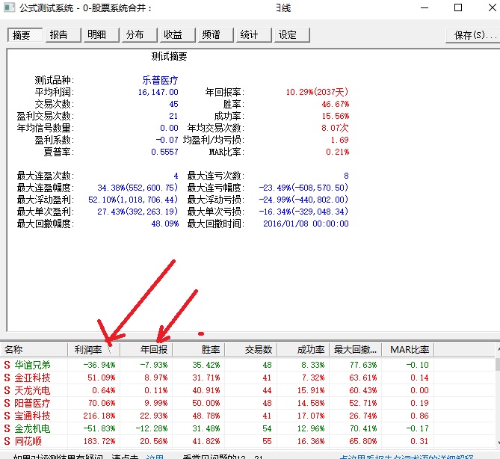Click the stock list scroll down arrow
The height and width of the screenshot is (459, 500).
click(498, 443)
